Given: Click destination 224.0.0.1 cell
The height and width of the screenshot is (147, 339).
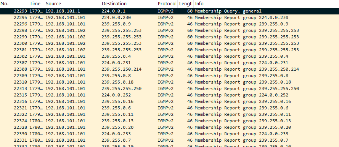Looking at the screenshot, I should pyautogui.click(x=113, y=11).
